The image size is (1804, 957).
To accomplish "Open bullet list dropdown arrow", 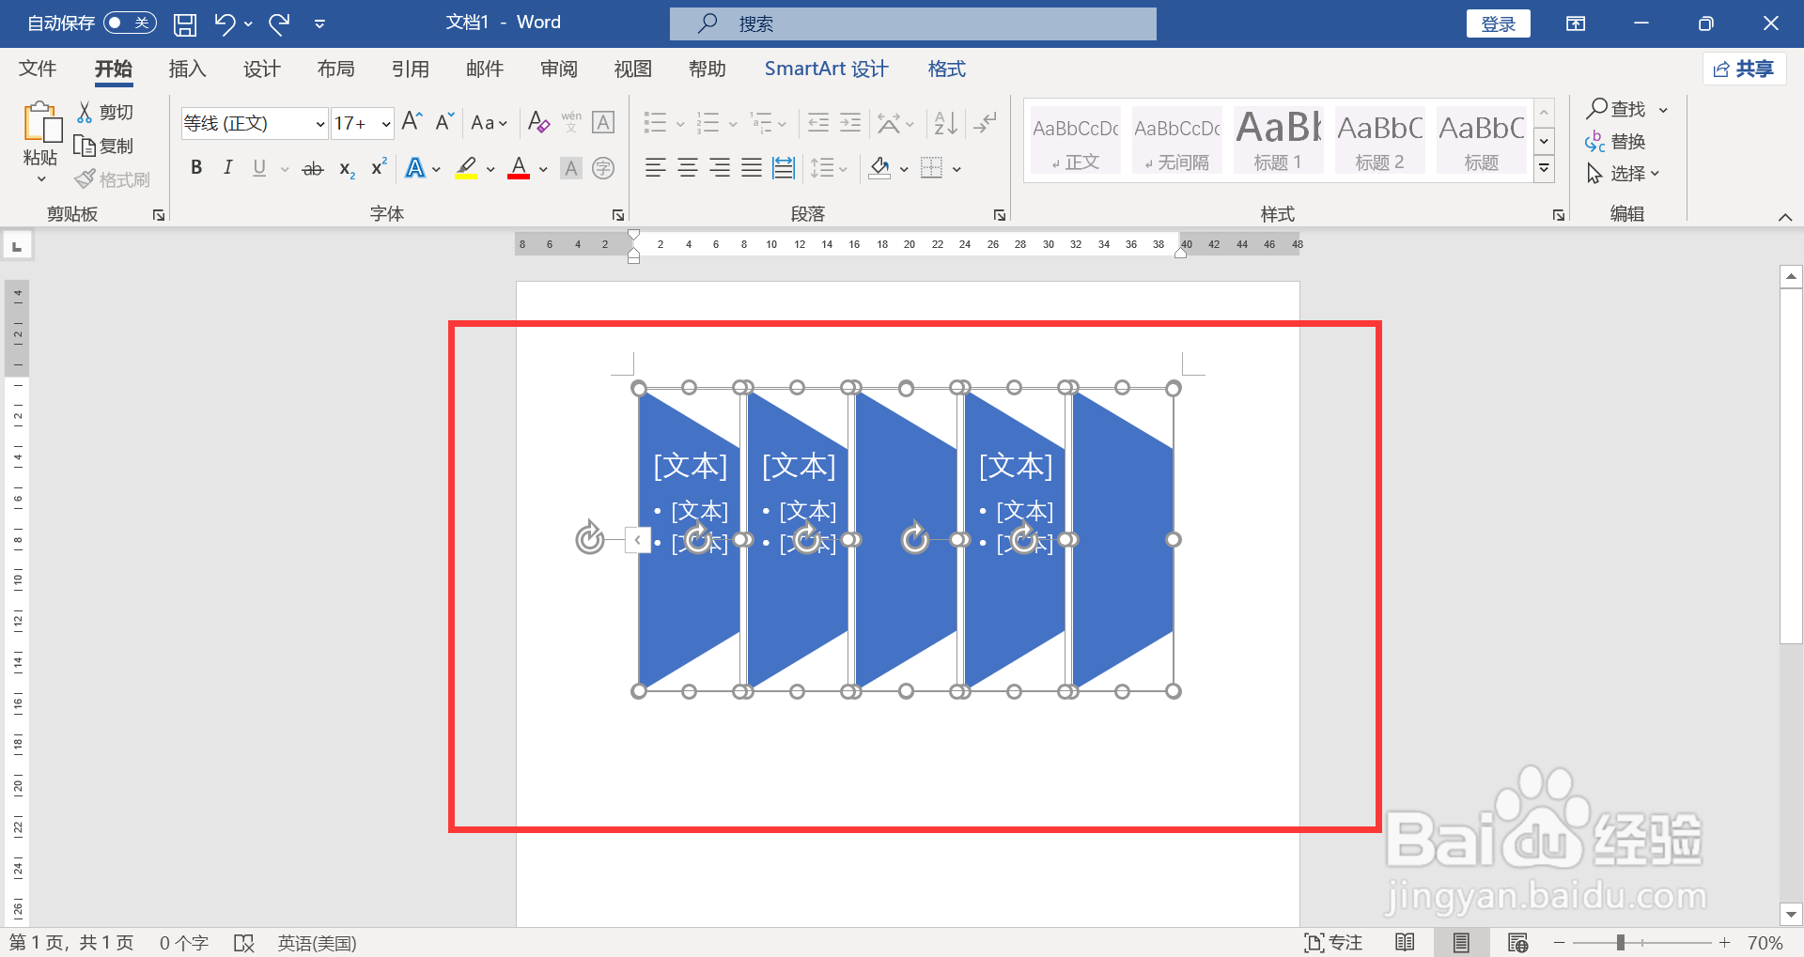I will tap(680, 123).
